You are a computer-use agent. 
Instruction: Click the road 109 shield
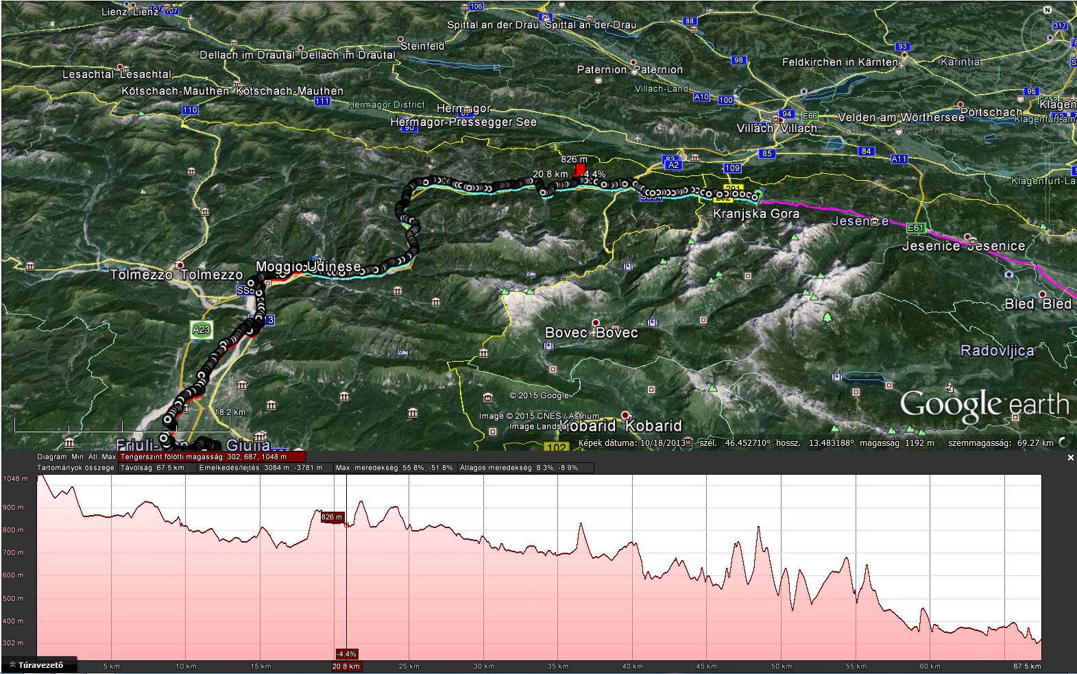(732, 168)
